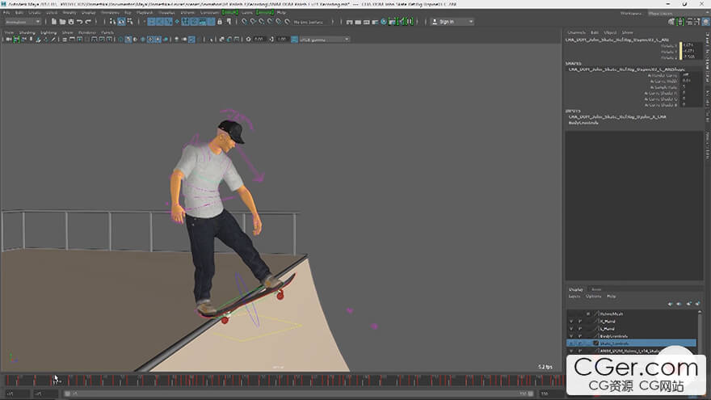This screenshot has height=400, width=711.
Task: Open the Shading menu in the viewport panel
Action: (27, 32)
